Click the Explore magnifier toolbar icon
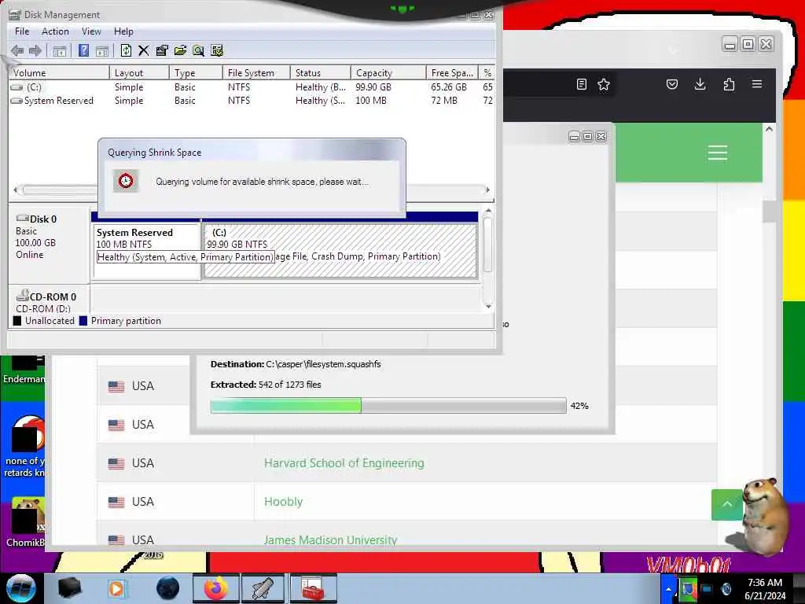Image resolution: width=805 pixels, height=604 pixels. tap(198, 50)
